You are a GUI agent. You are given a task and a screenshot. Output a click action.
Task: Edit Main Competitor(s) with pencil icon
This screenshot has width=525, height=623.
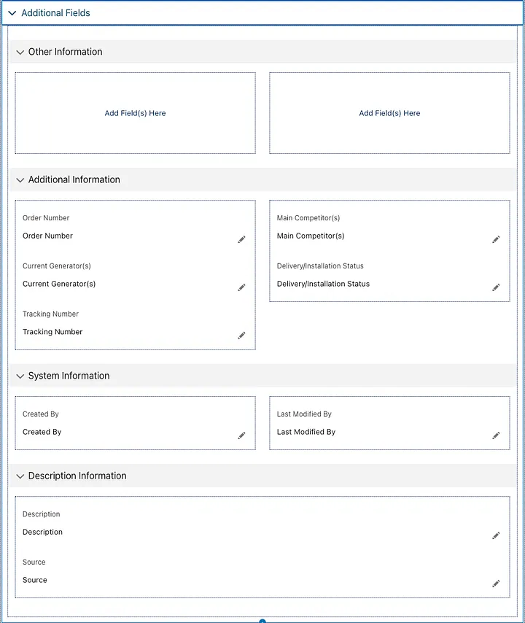point(496,239)
